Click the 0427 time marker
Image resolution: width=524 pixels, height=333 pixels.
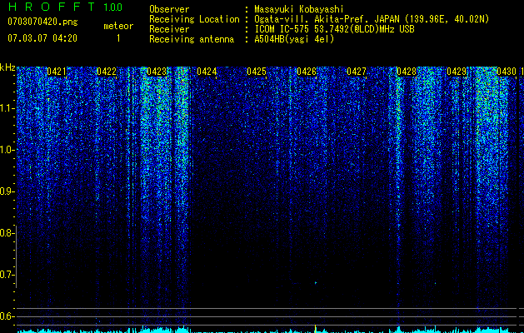(357, 72)
